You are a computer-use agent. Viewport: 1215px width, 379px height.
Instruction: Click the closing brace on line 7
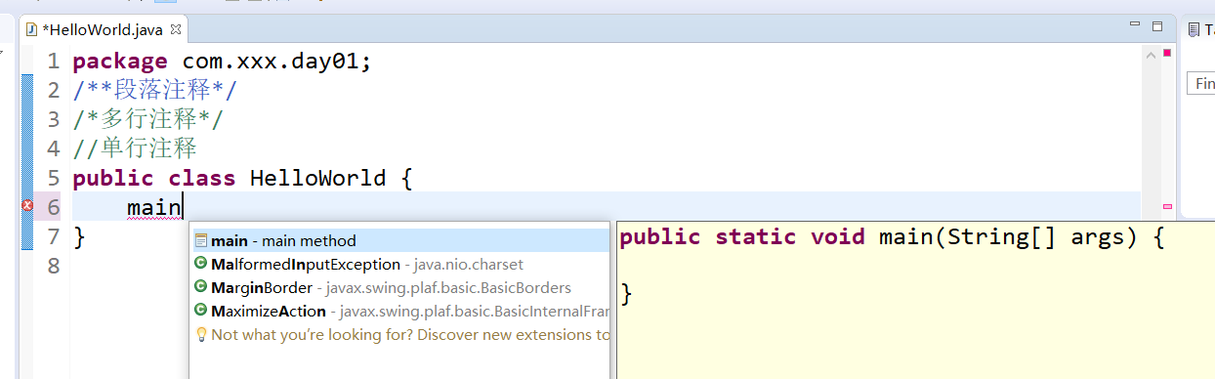coord(80,236)
